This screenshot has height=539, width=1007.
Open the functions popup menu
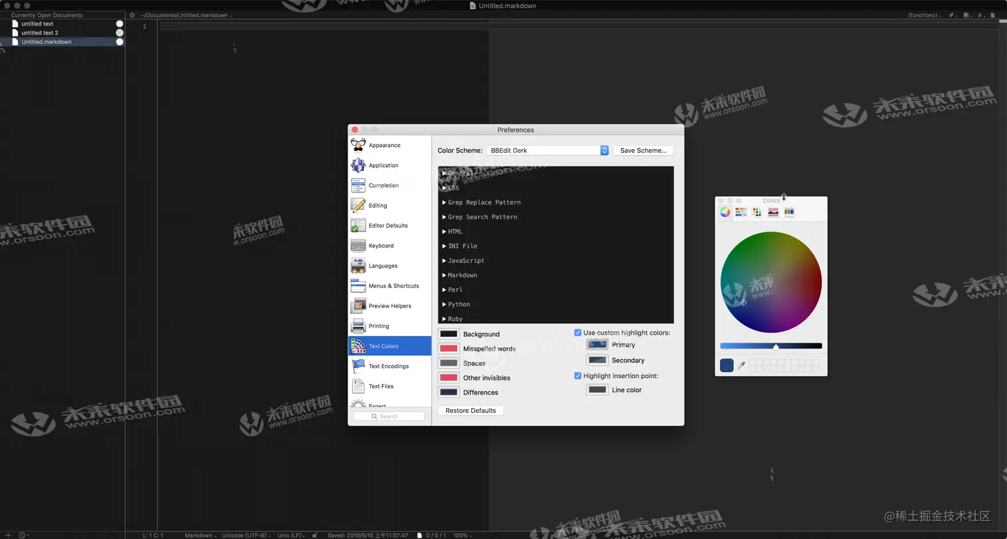tap(925, 15)
